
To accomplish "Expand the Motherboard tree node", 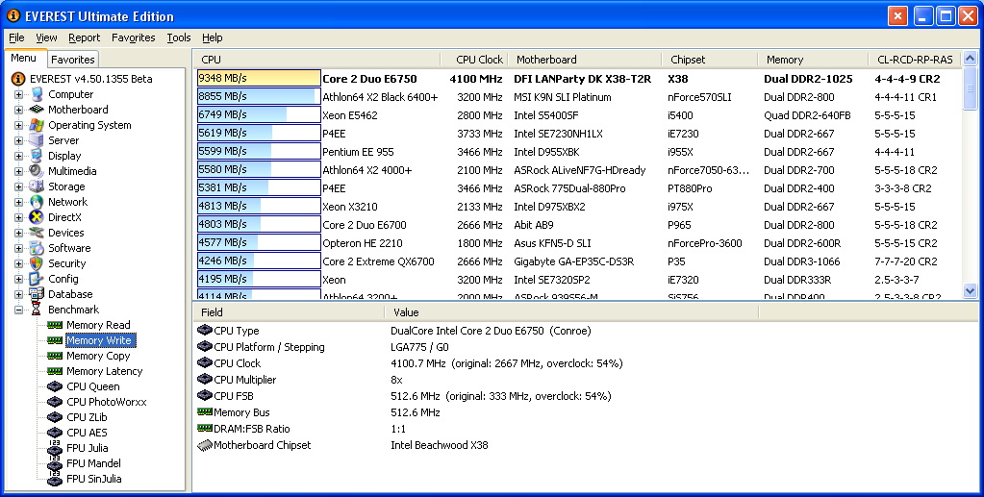I will pos(18,110).
